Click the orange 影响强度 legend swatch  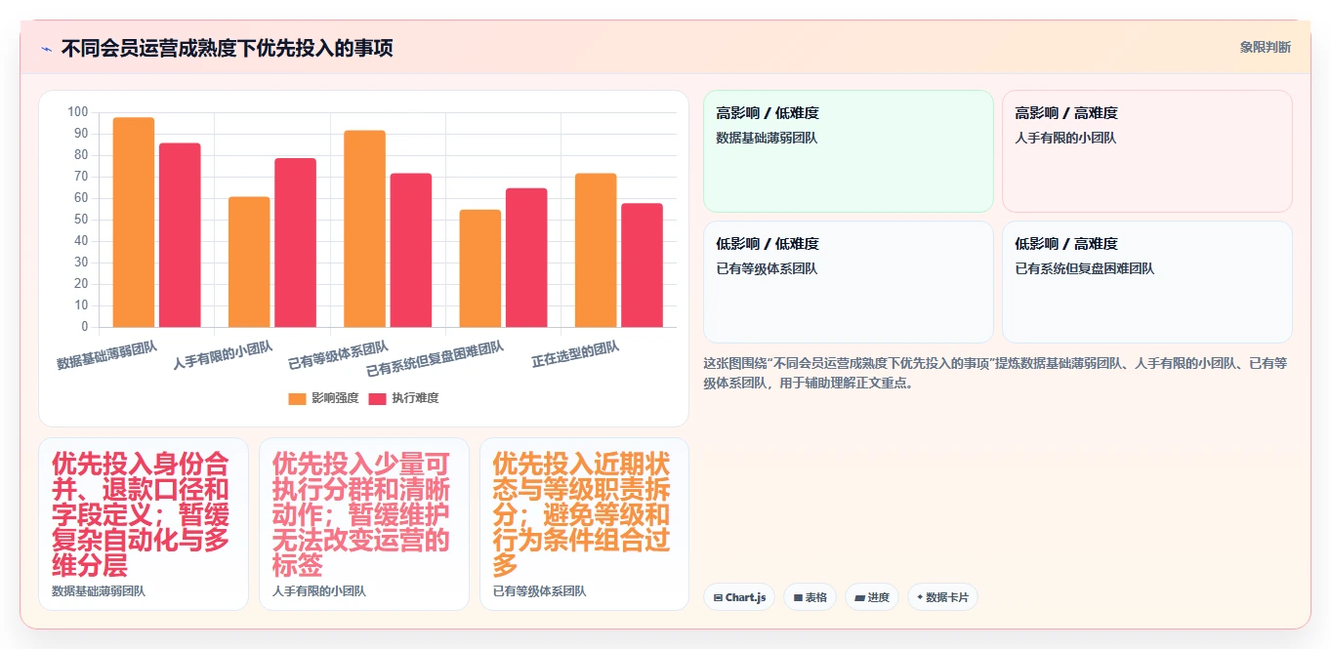tap(297, 398)
